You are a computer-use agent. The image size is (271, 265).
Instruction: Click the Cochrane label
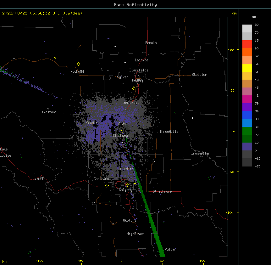(x=101, y=179)
